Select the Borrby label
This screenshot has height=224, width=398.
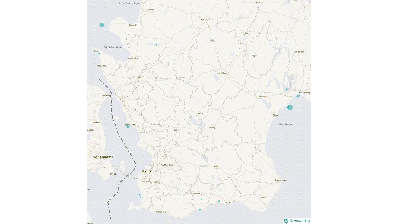(264, 198)
